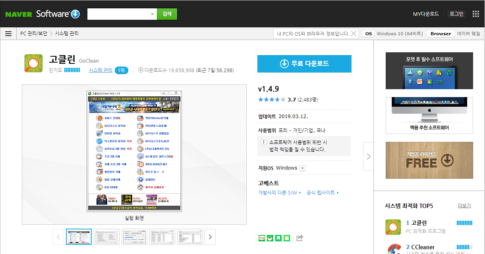Click the external share arrow icon
The height and width of the screenshot is (254, 485).
tap(300, 238)
